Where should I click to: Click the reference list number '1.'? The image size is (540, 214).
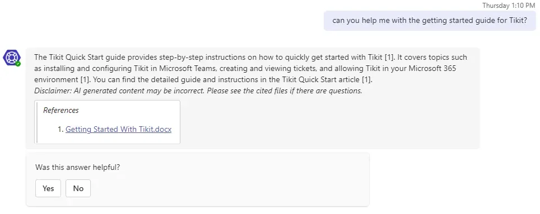pos(60,130)
